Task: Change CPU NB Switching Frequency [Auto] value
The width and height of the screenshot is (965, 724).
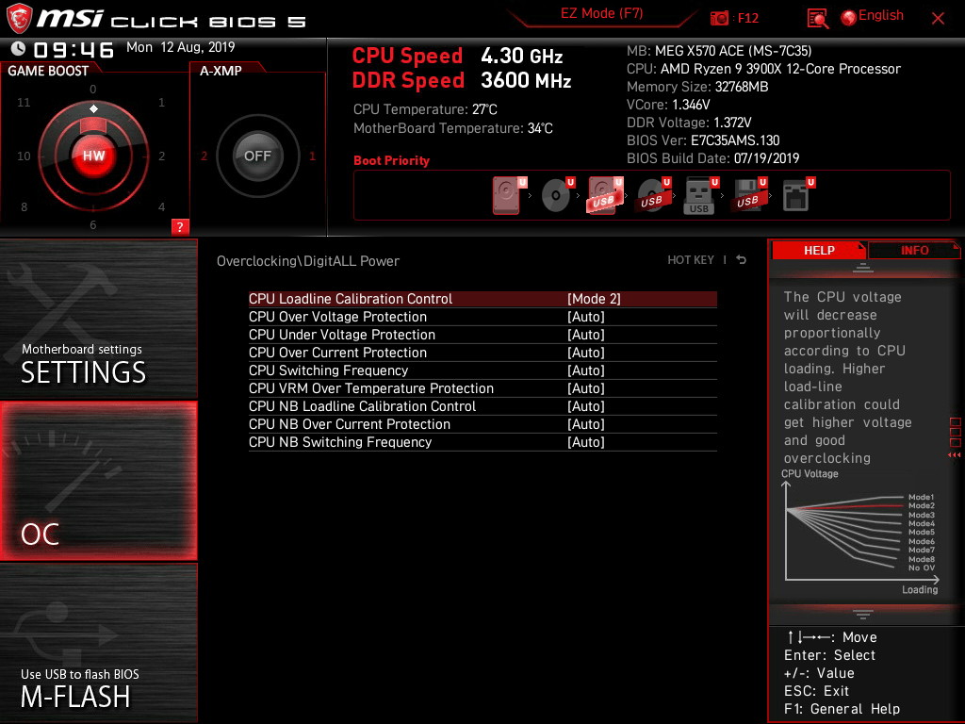Action: click(x=586, y=441)
